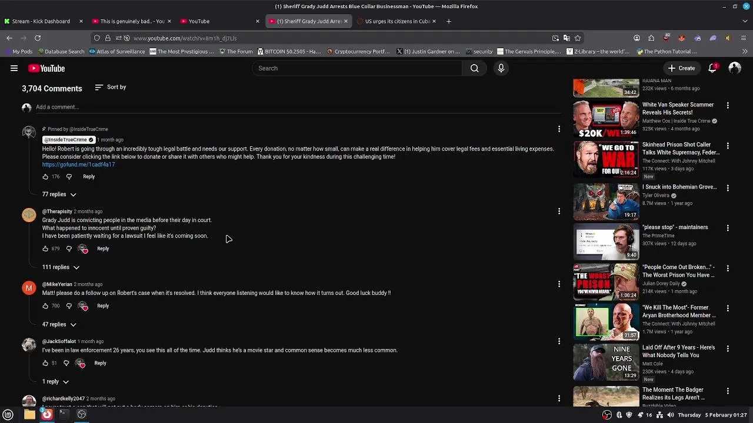This screenshot has width=753, height=423.
Task: Like @JackSoffalot's comment
Action: tap(45, 363)
